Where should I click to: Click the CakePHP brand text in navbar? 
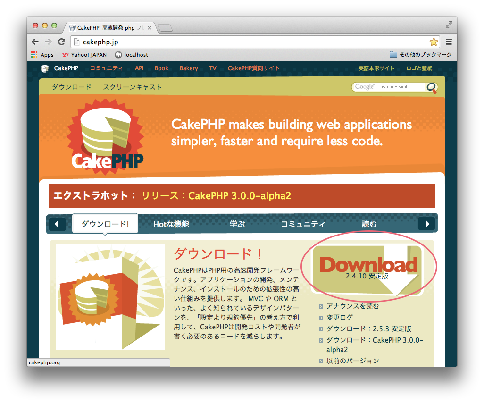tap(66, 68)
